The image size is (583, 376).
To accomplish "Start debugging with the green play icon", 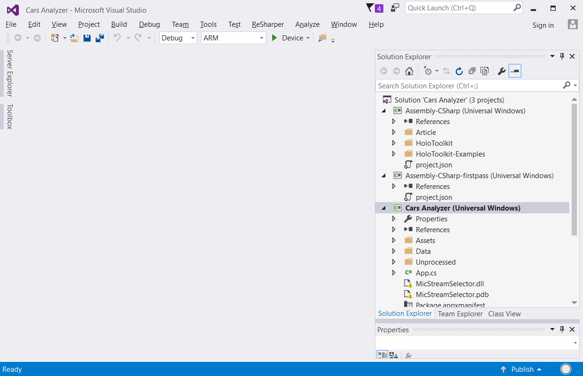I will pos(275,38).
